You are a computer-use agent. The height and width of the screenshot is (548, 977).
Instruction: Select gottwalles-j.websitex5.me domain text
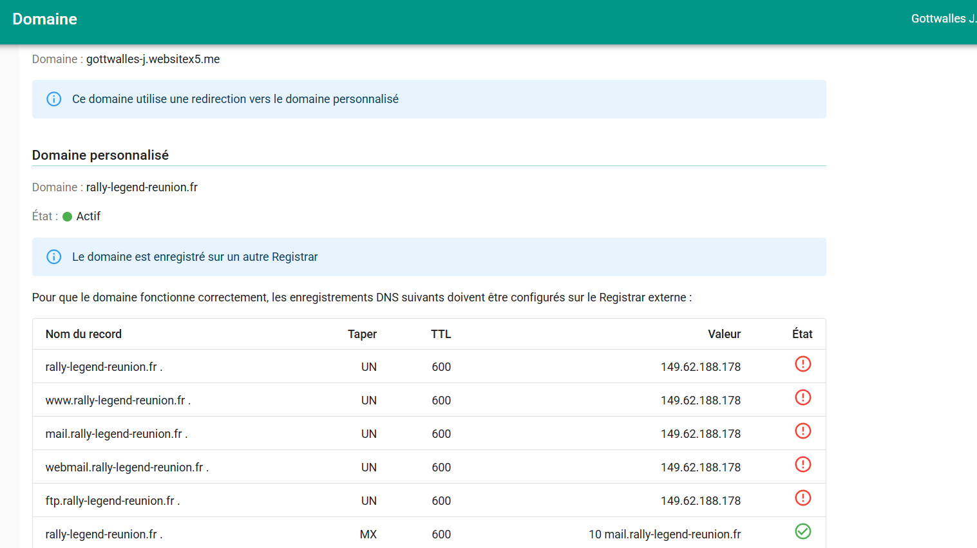coord(153,59)
